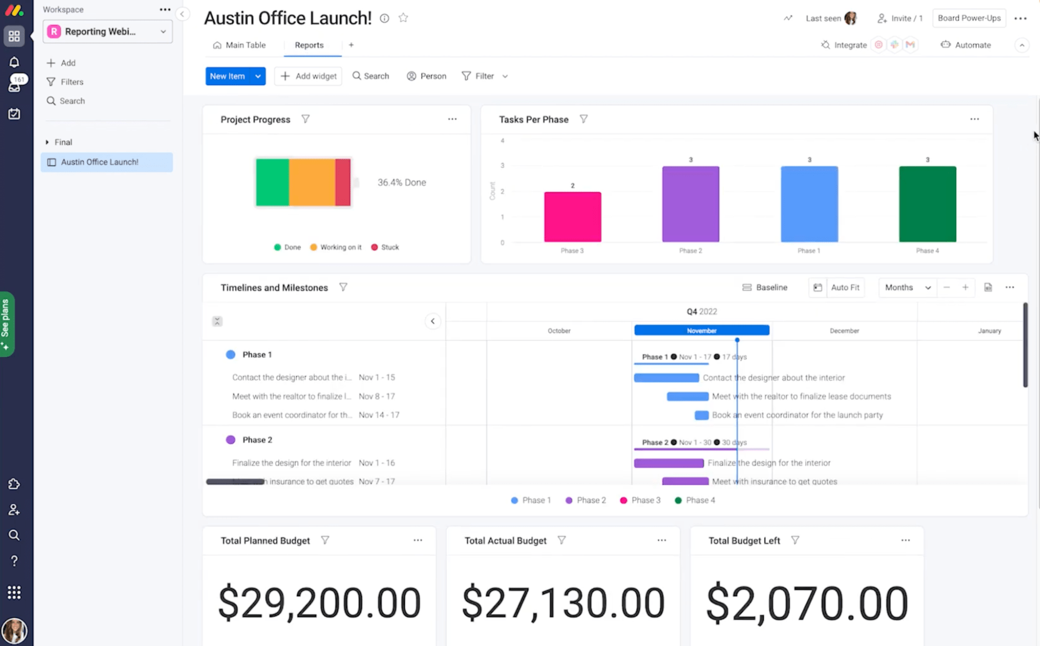Click the three-dot menu on Project Progress
1040x646 pixels.
pyautogui.click(x=452, y=119)
